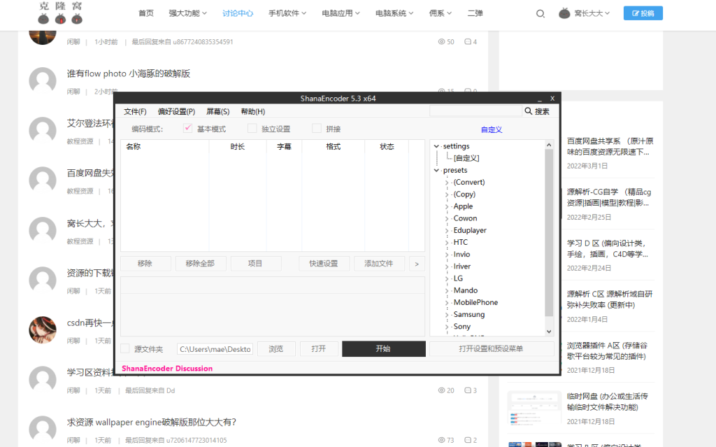The height and width of the screenshot is (447, 716).
Task: Toggle the 拼接 checkbox
Action: (317, 129)
